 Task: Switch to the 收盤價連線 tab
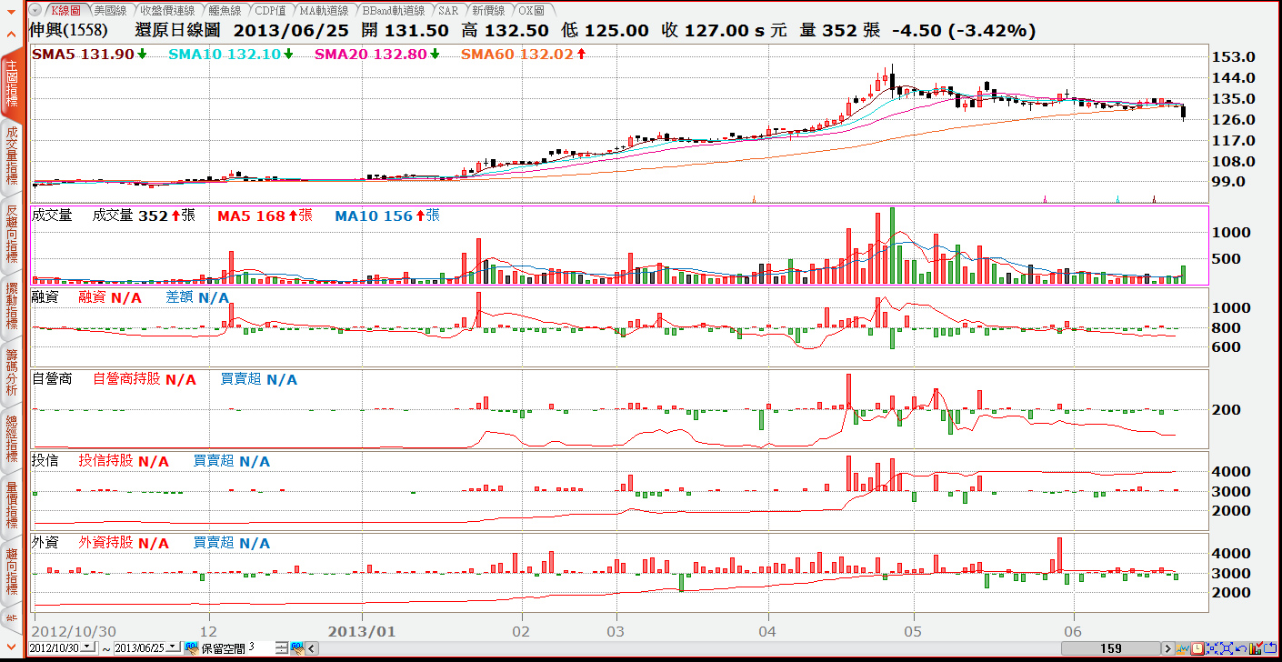click(x=167, y=10)
